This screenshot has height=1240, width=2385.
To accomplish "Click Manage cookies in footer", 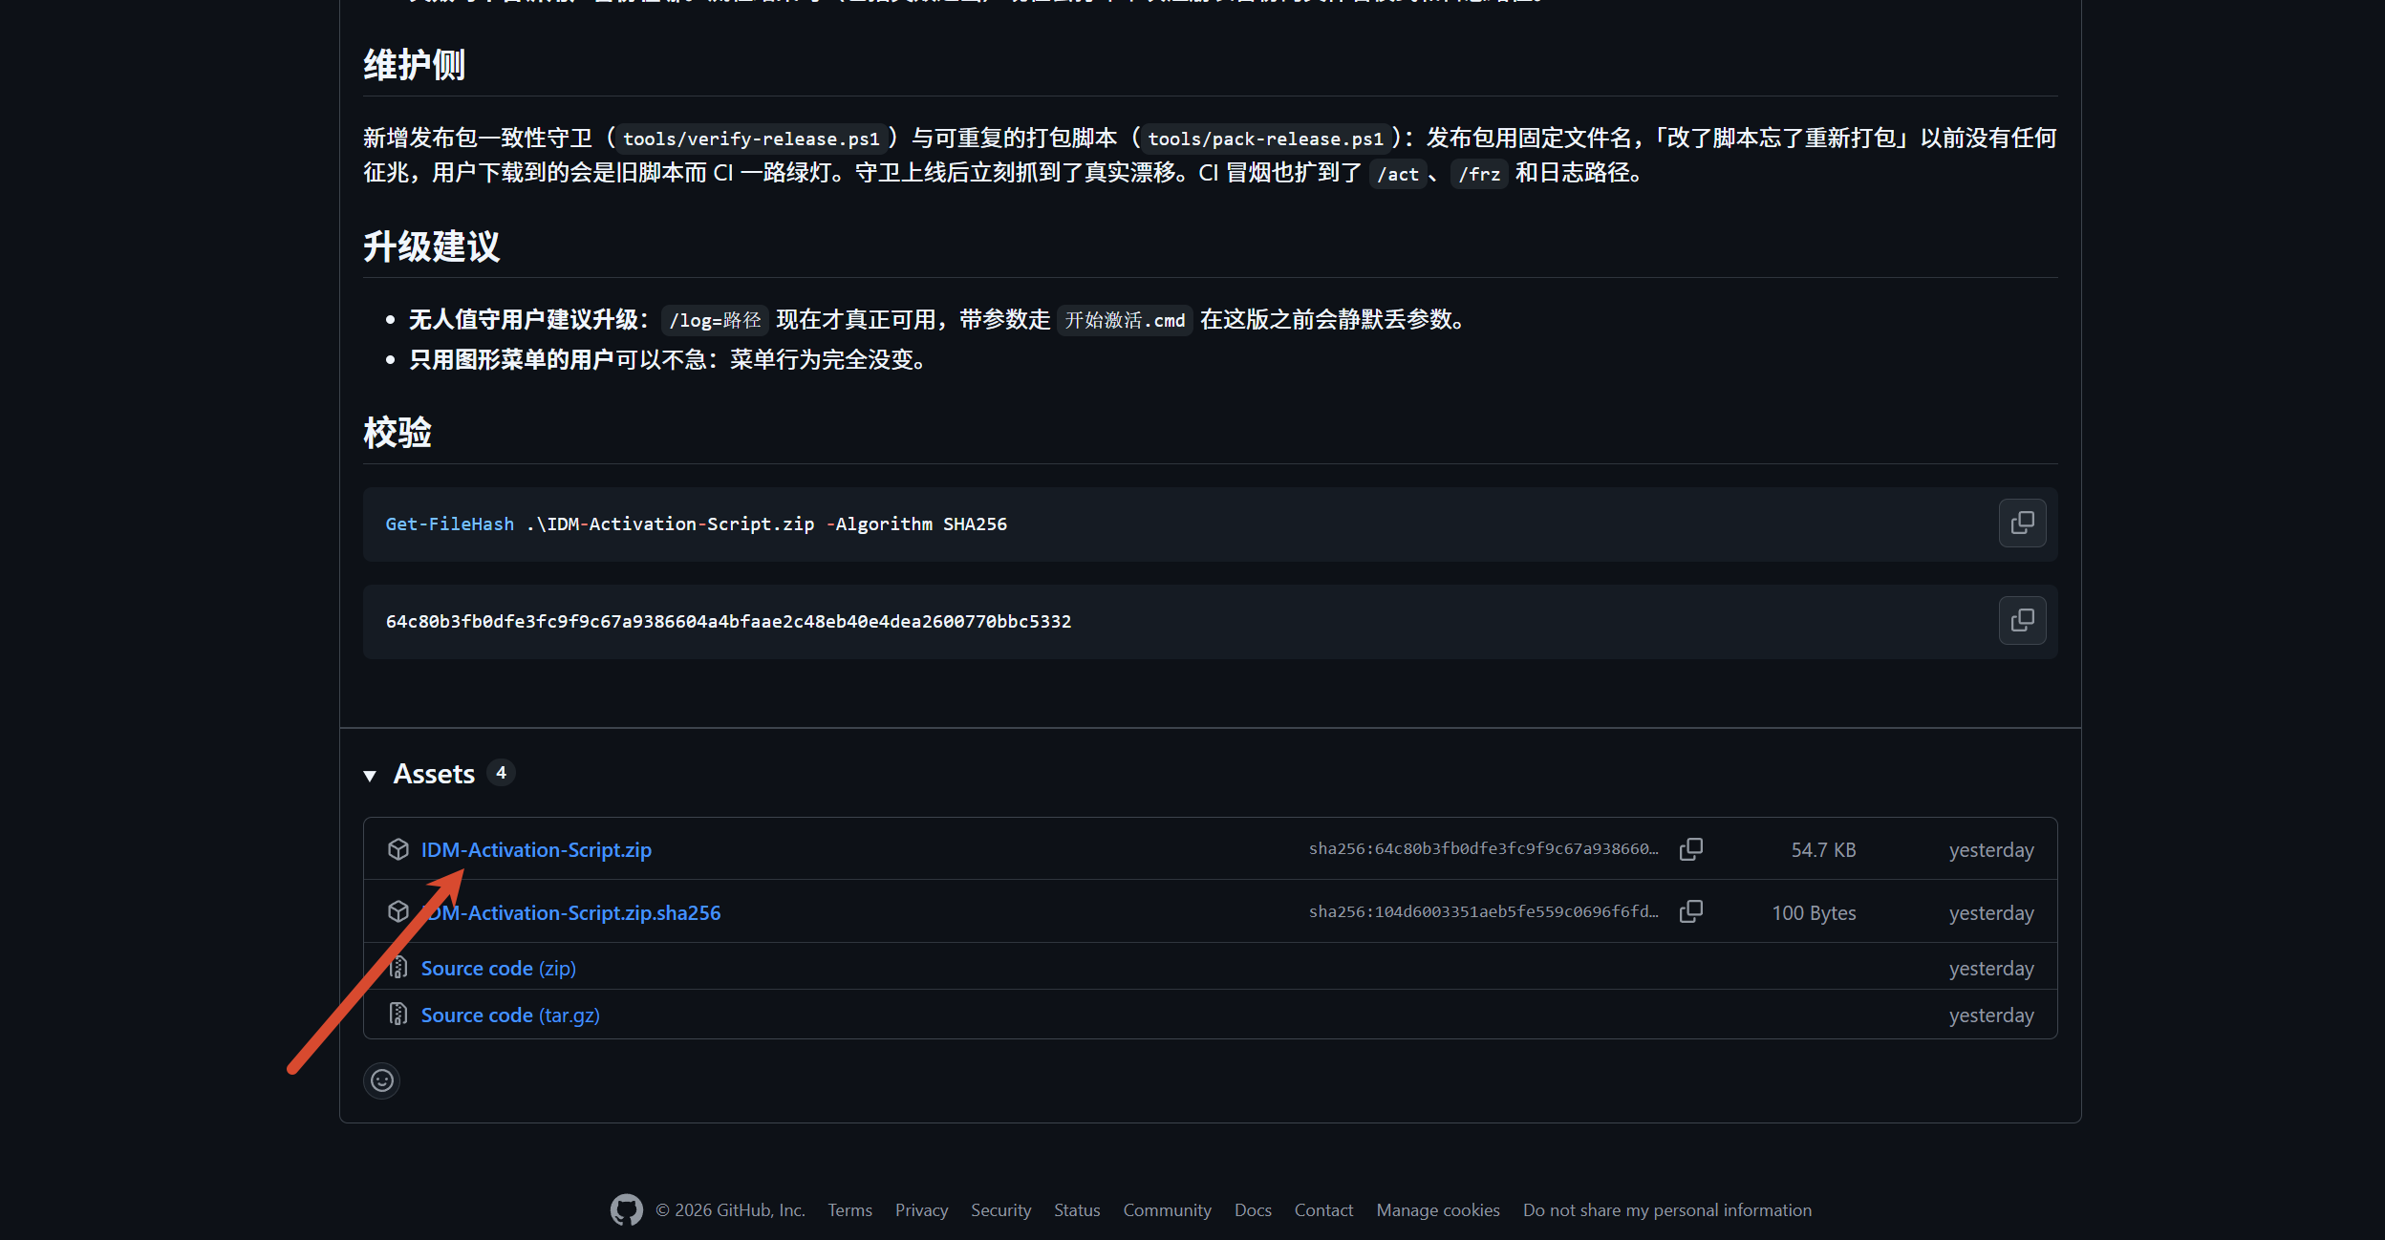I will [x=1437, y=1209].
